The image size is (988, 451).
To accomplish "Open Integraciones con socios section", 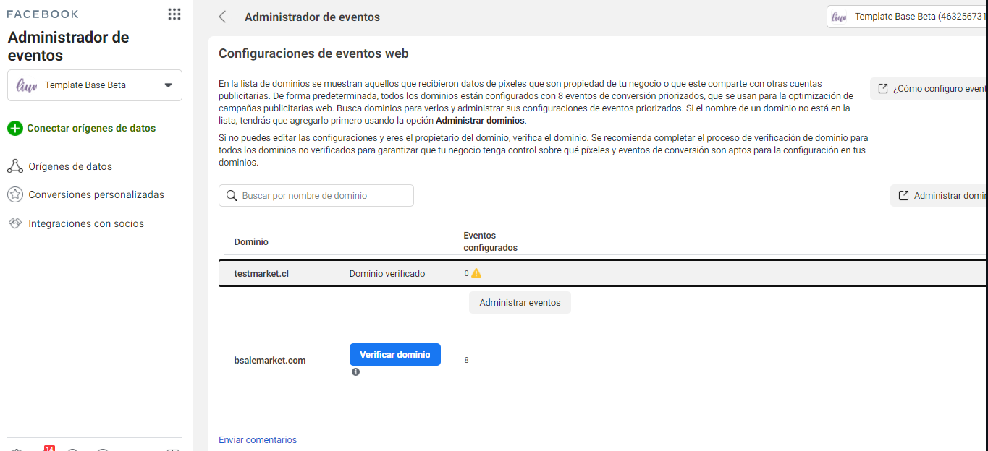I will (x=86, y=223).
